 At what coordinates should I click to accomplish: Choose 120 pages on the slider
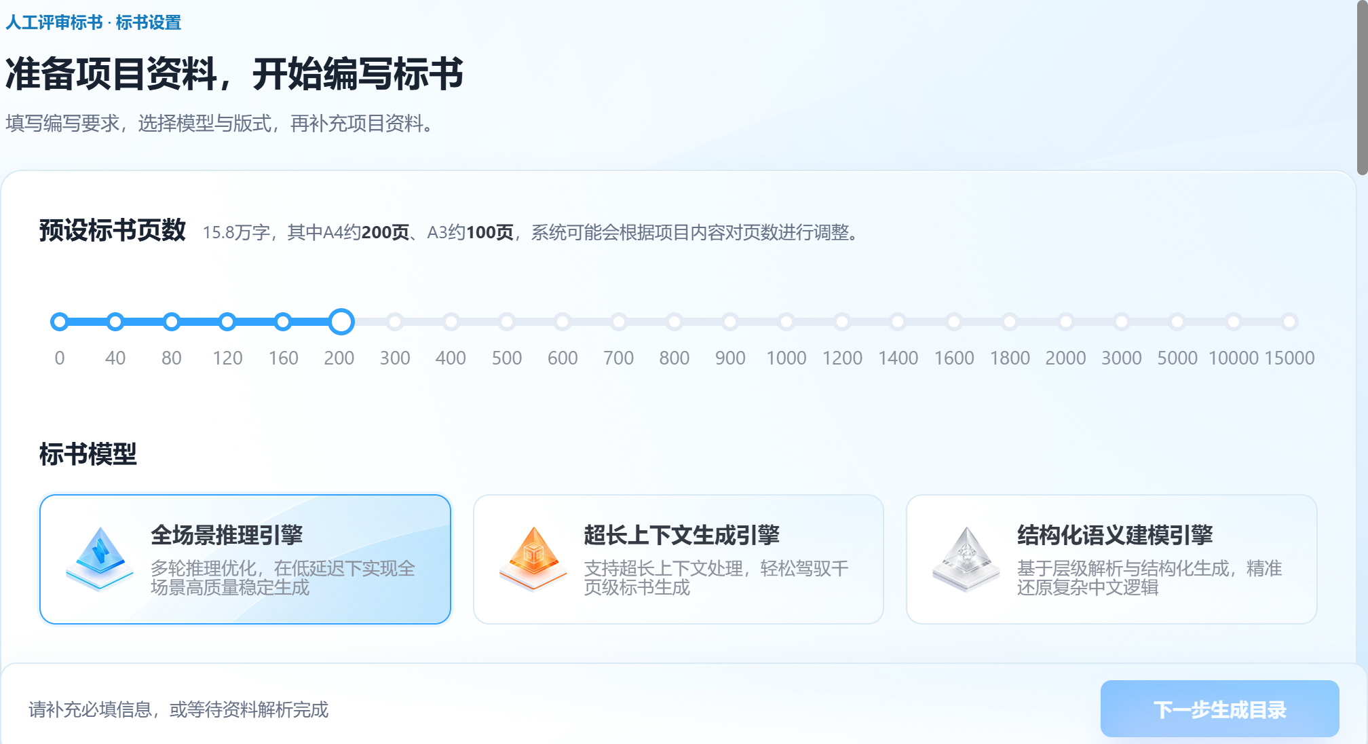coord(227,322)
